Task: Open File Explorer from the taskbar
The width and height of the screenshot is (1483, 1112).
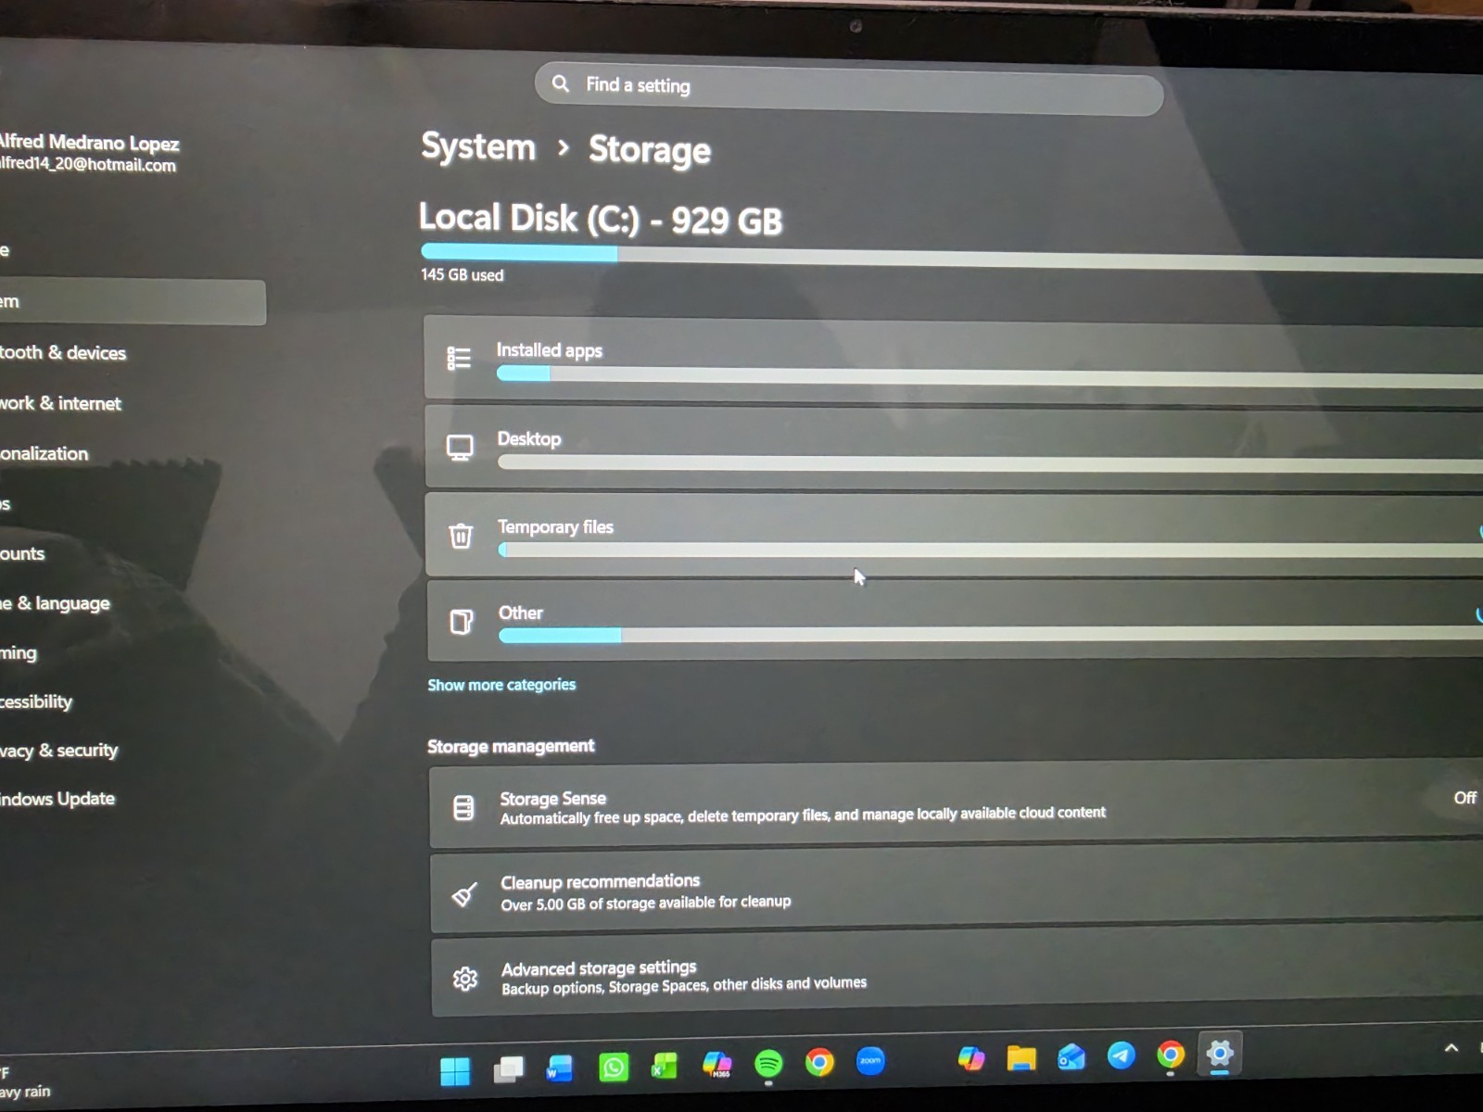Action: click(x=1021, y=1057)
